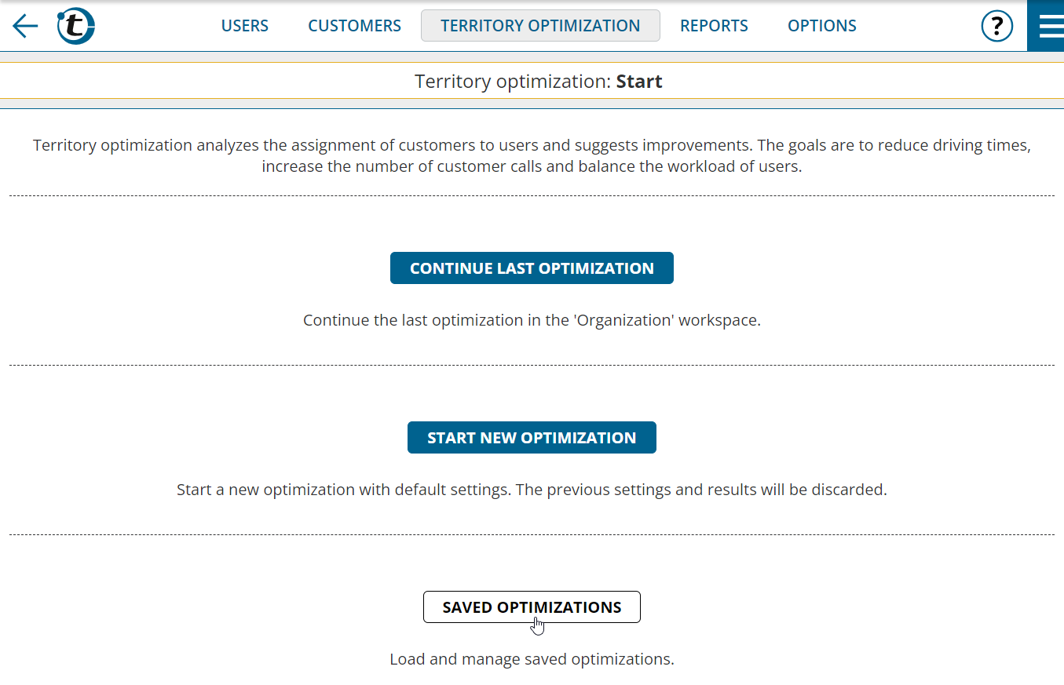Open the app home logo icon

tap(76, 26)
